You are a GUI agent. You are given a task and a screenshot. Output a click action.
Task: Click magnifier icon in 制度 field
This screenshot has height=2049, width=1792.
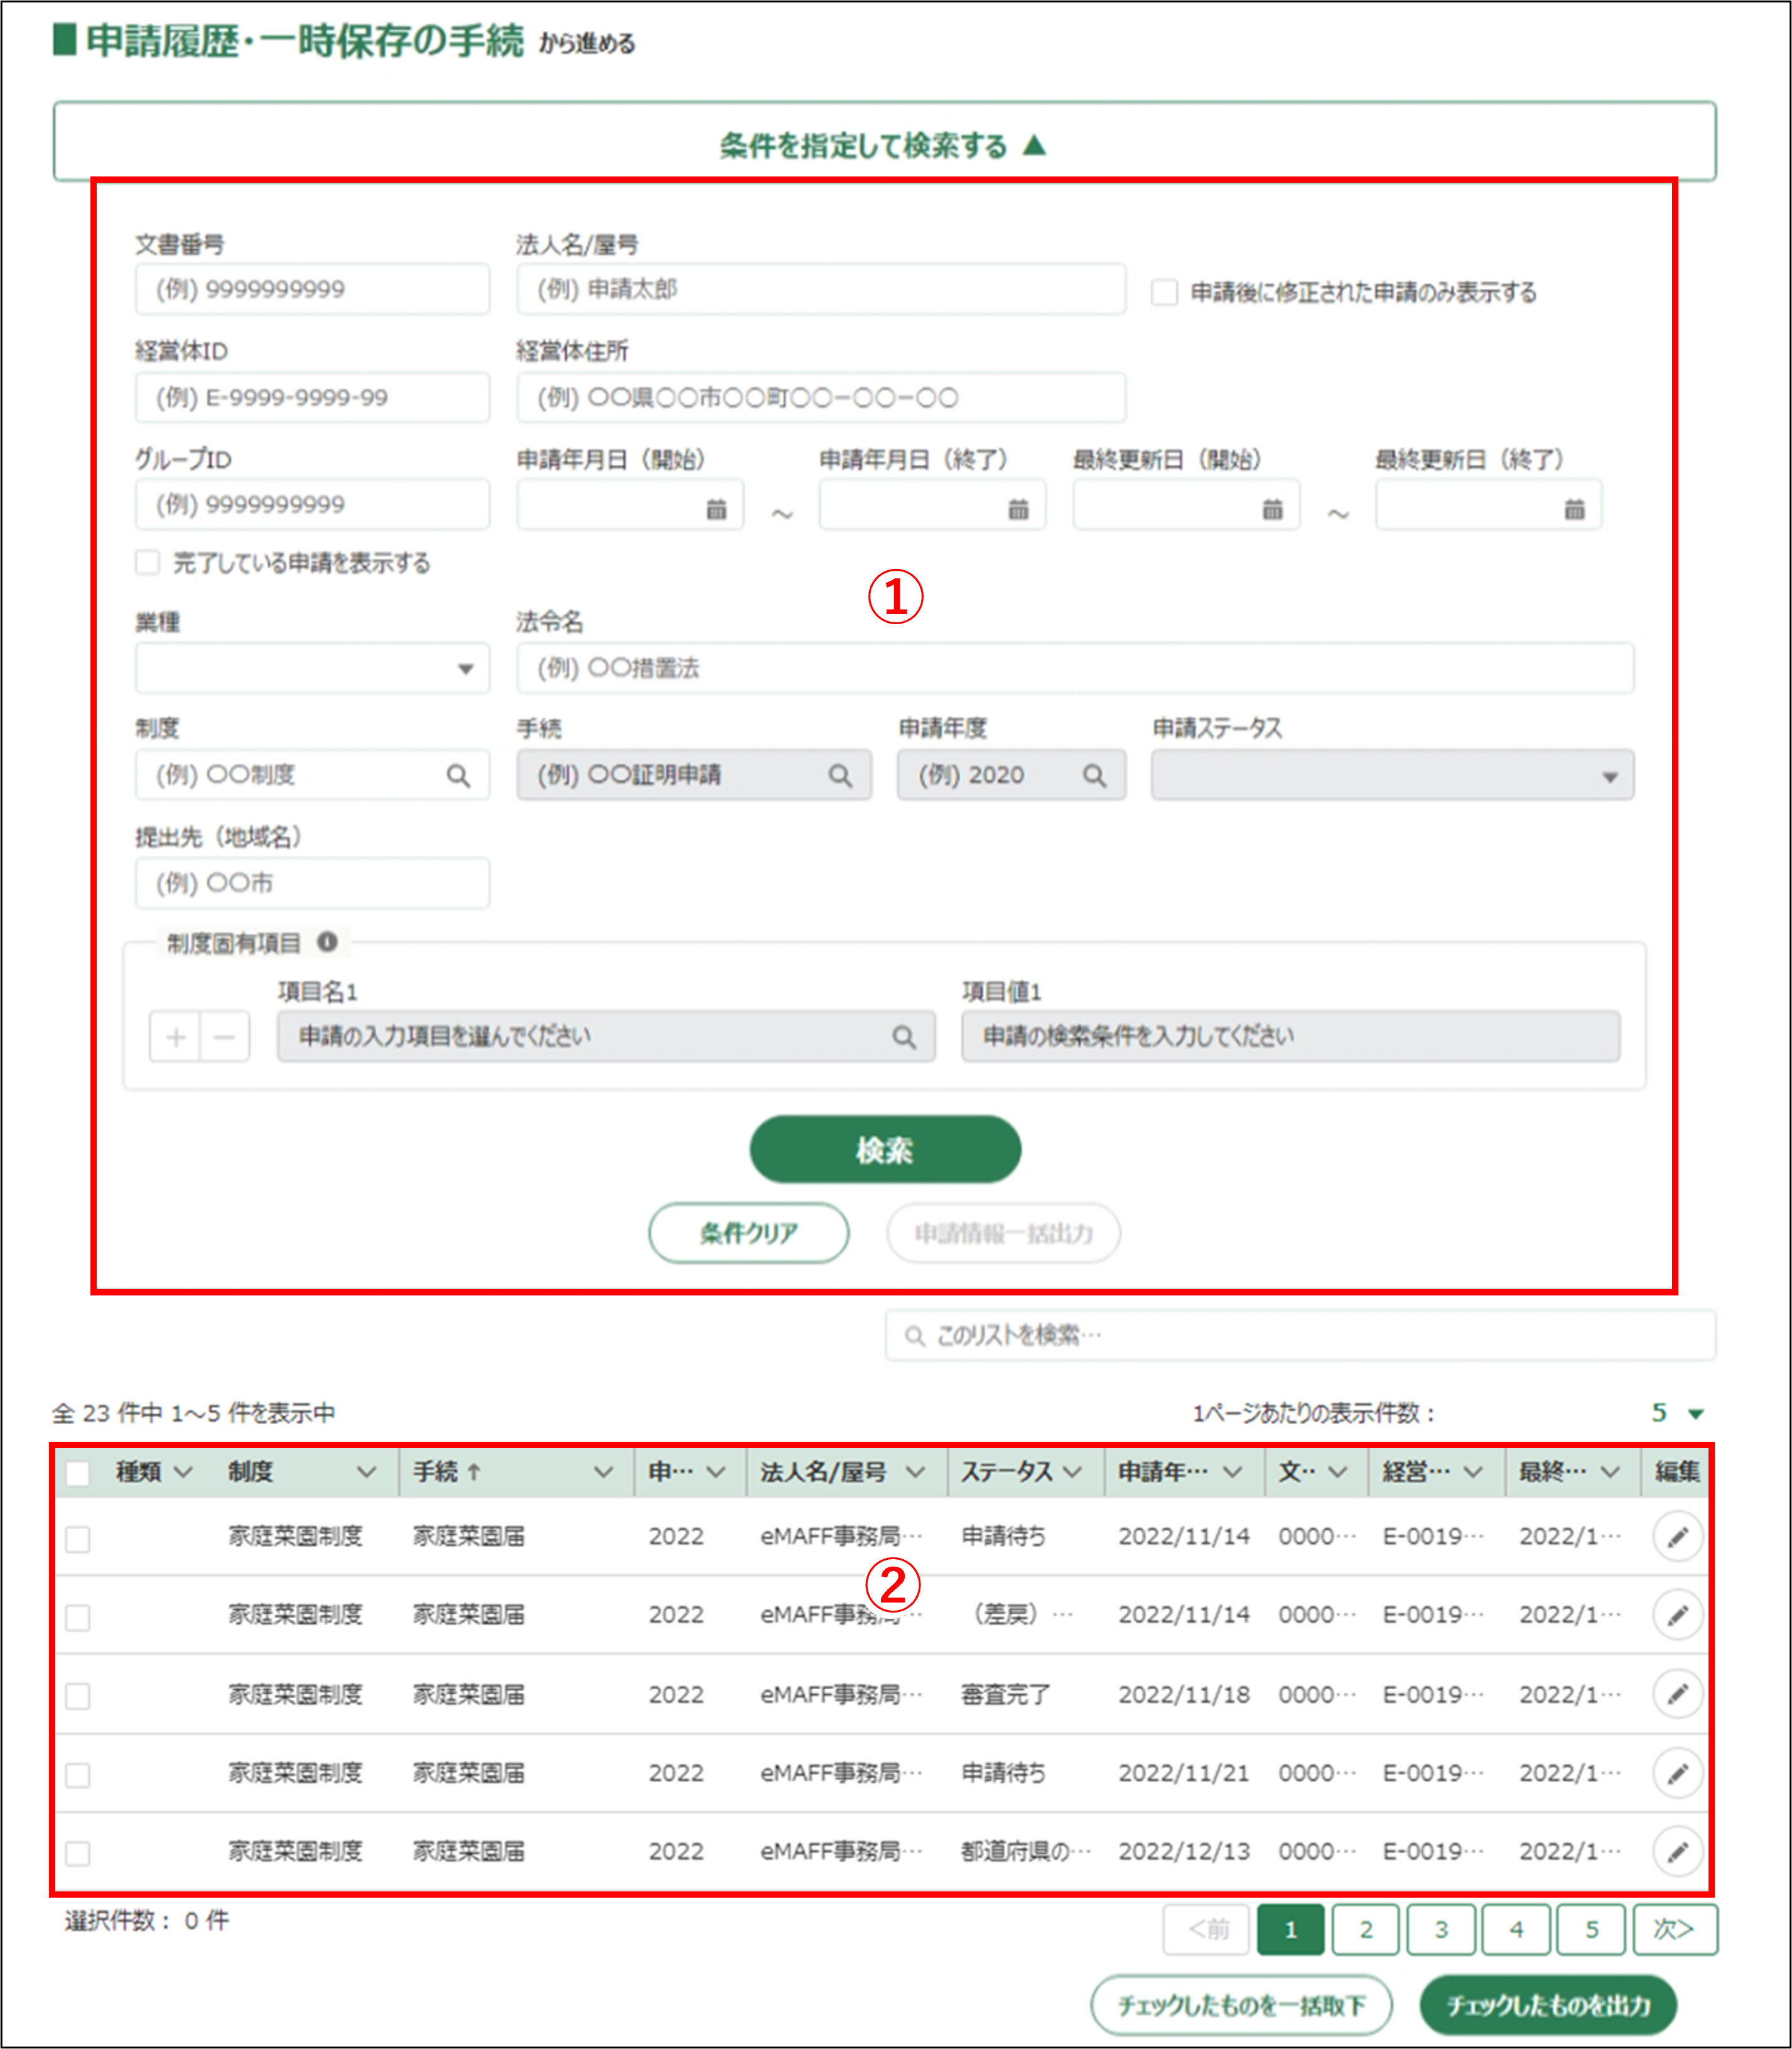tap(458, 775)
